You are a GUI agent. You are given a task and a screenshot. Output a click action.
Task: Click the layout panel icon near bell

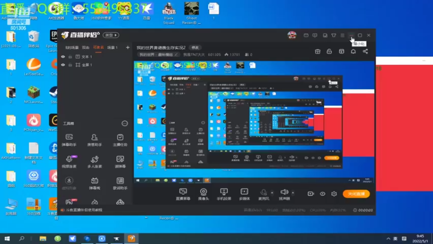pos(342,52)
